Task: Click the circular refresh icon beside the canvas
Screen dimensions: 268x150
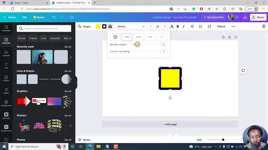Action: click(243, 70)
